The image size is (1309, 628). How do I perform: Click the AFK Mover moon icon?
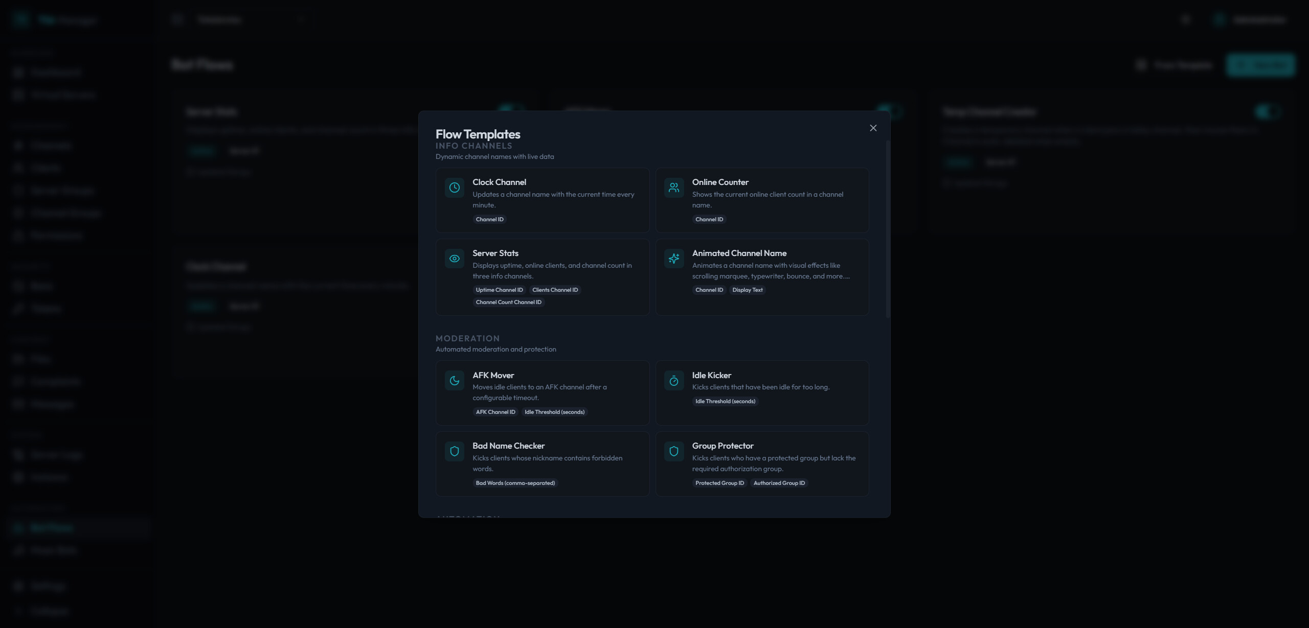[454, 381]
